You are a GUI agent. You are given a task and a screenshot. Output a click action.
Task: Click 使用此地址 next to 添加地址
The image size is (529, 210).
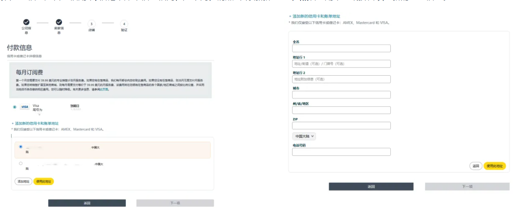(43, 182)
